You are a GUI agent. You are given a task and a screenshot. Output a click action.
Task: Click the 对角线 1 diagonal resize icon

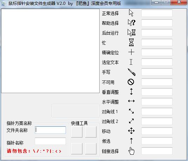[131, 111]
